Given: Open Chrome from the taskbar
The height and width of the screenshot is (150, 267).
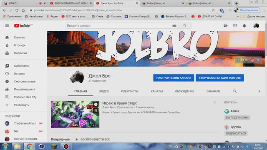Looking at the screenshot, I should [30, 146].
